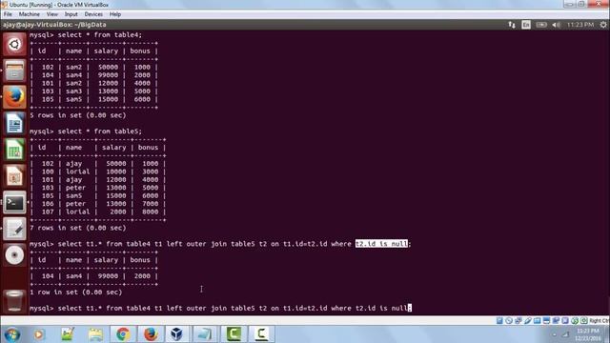Click the bonus value "7000"

151,204
